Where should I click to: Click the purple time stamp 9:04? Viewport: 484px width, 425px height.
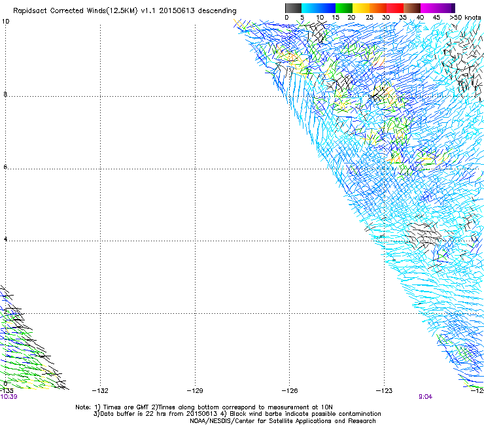[x=425, y=397]
